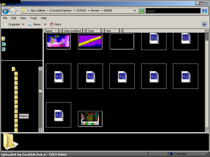Click the Burn disc toolbar button

[x=55, y=24]
